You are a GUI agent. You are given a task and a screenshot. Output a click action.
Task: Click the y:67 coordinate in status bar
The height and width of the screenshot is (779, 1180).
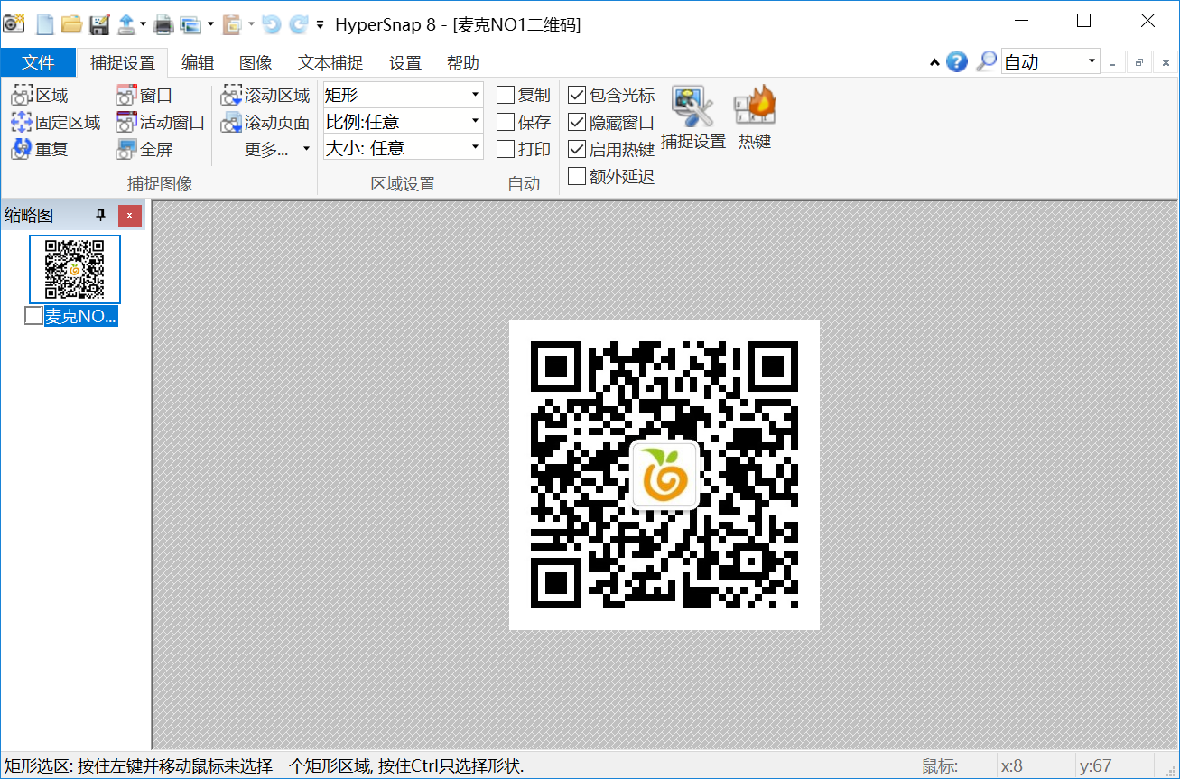1095,766
